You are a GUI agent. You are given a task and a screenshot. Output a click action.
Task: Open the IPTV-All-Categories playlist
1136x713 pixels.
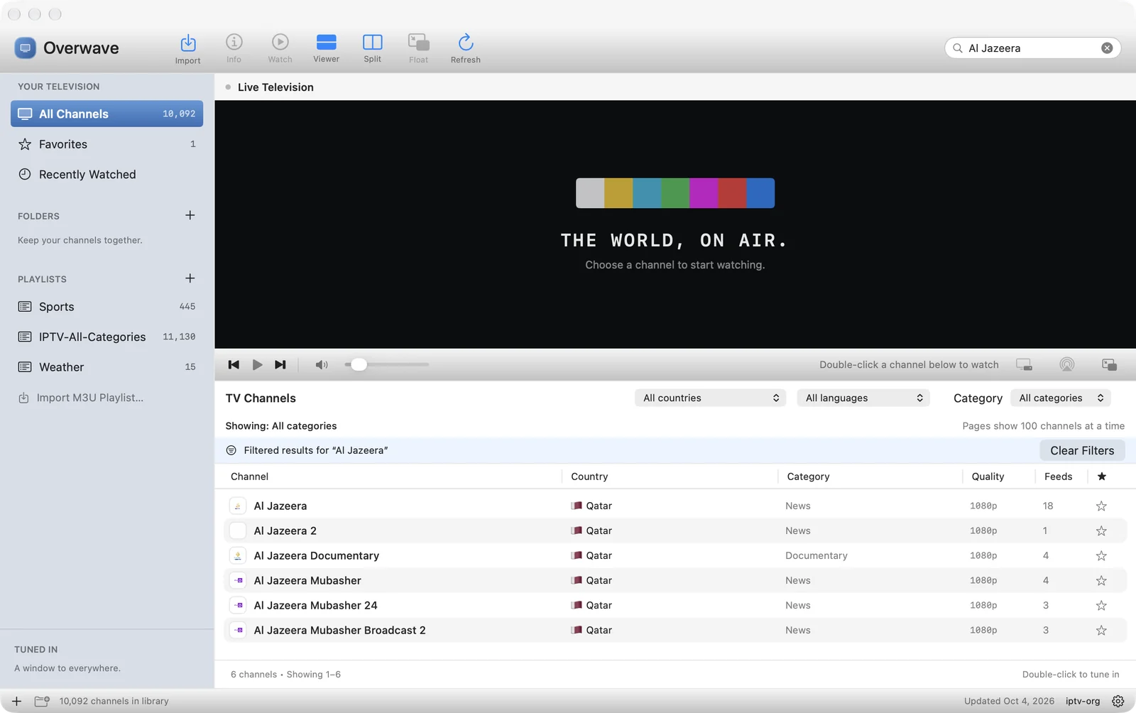[107, 337]
